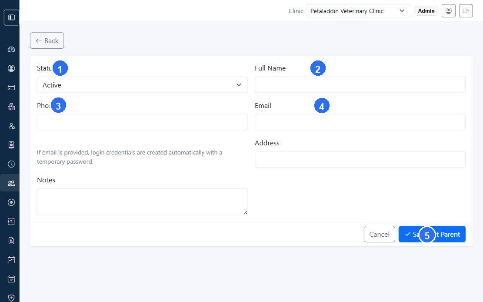Screen dimensions: 483x302
Task: Click the Admin role badge
Action: [426, 11]
